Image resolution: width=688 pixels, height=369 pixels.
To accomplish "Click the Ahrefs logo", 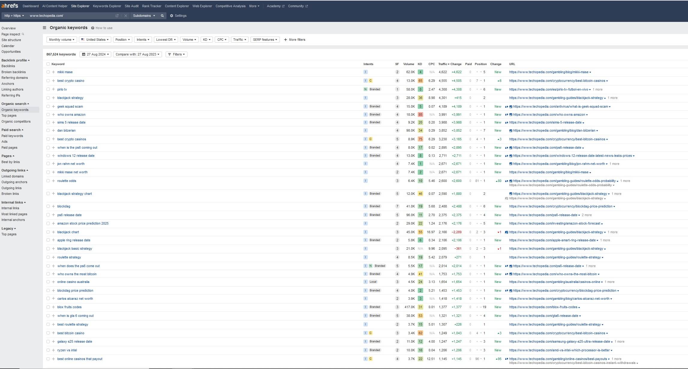I will tap(10, 6).
